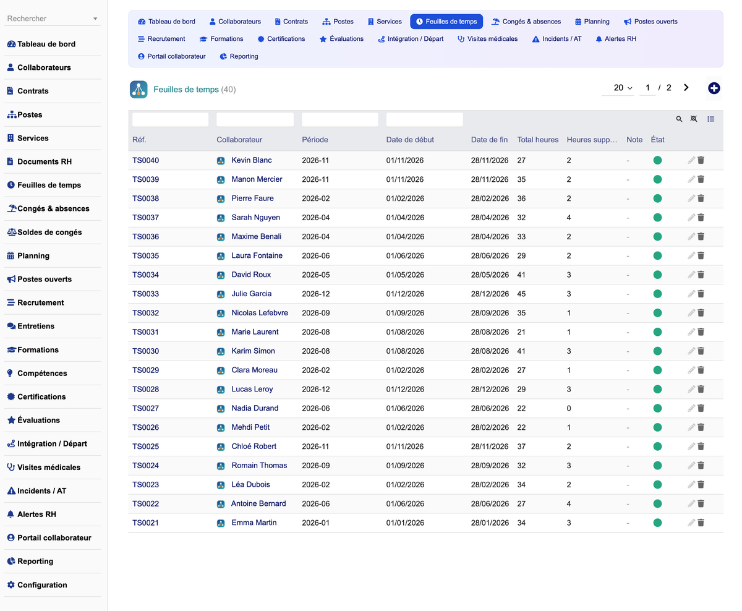This screenshot has height=611, width=742.
Task: Sort by Heures supp column header
Action: point(592,140)
